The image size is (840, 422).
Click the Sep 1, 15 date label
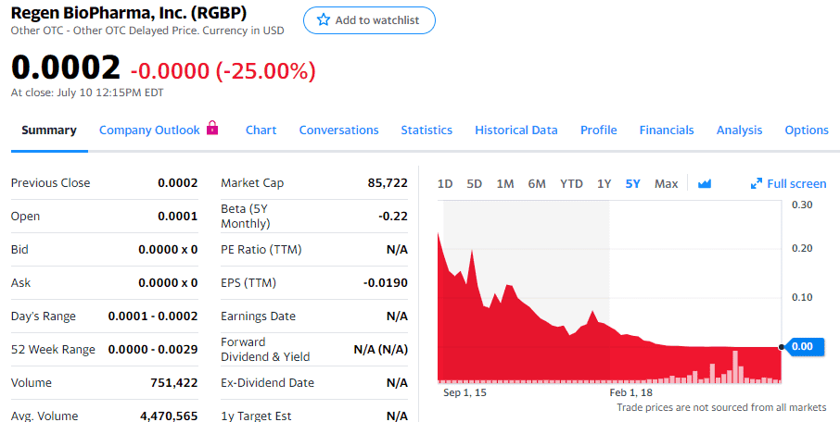point(465,392)
